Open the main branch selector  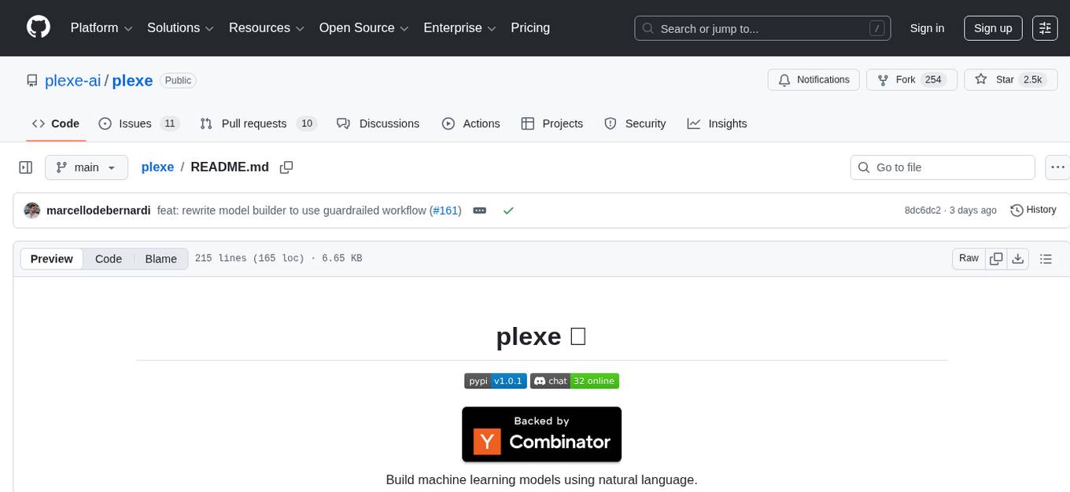pos(87,167)
